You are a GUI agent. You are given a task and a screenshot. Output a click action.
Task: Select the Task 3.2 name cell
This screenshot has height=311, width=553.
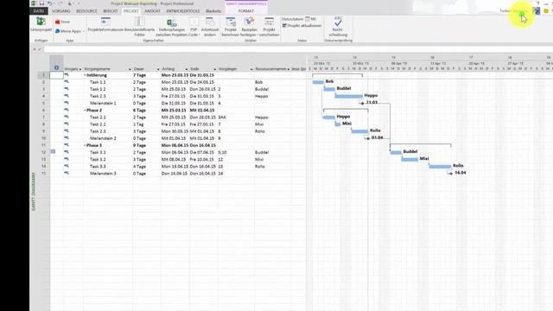[107, 159]
